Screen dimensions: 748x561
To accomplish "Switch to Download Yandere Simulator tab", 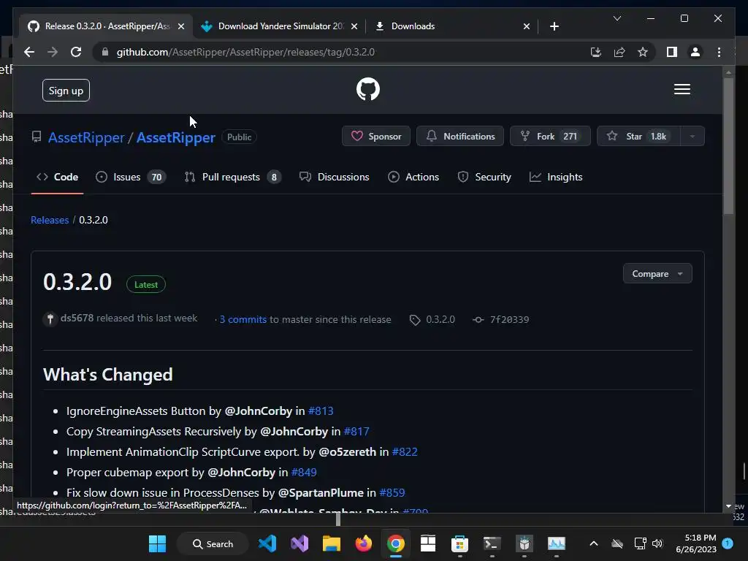I will coord(280,26).
